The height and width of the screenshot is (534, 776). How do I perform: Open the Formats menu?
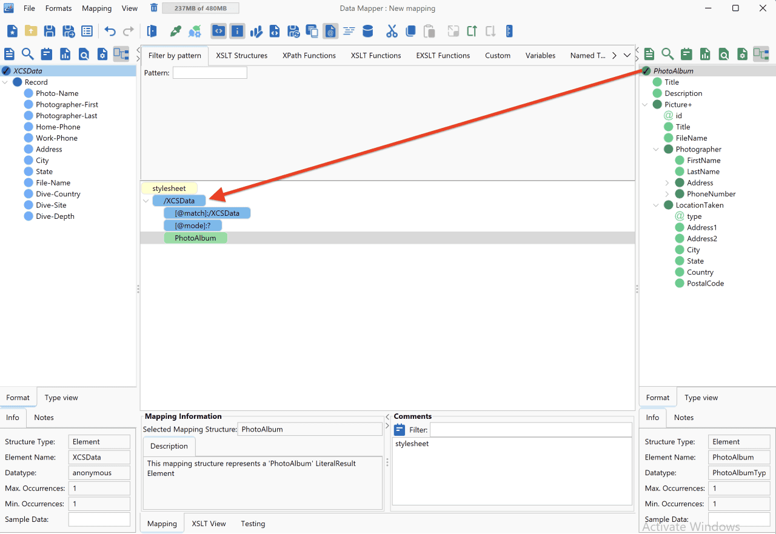[x=59, y=8]
